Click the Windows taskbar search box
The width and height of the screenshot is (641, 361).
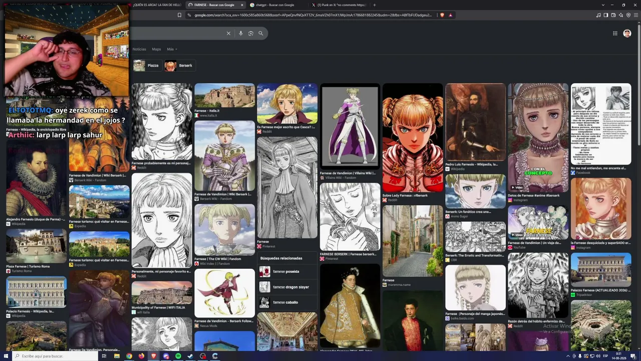(x=56, y=356)
